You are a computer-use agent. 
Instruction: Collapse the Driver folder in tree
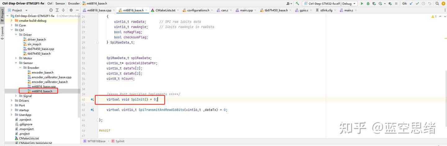(16, 35)
